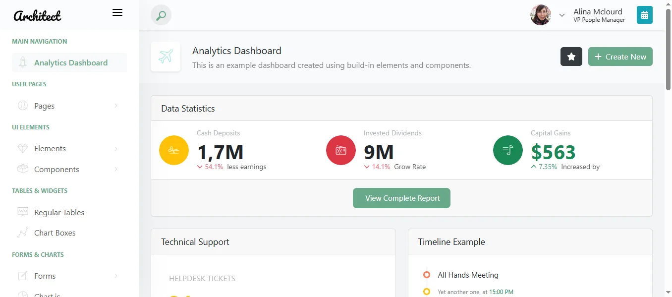The height and width of the screenshot is (297, 672).
Task: Click the yellow Cash Deposits circle icon
Action: coord(173,150)
